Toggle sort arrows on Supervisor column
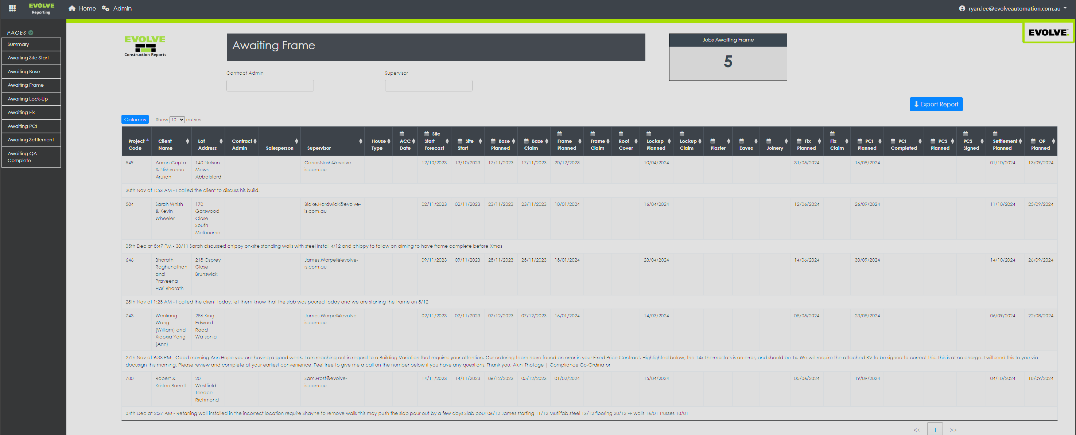 [361, 141]
